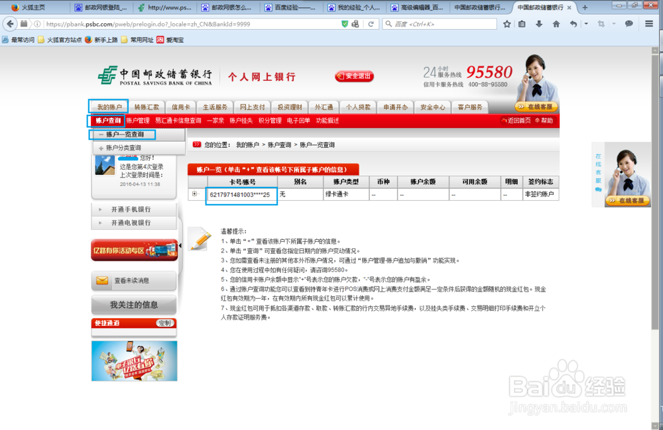Open the downloads arrow icon
The height and width of the screenshot is (430, 663).
[x=538, y=24]
